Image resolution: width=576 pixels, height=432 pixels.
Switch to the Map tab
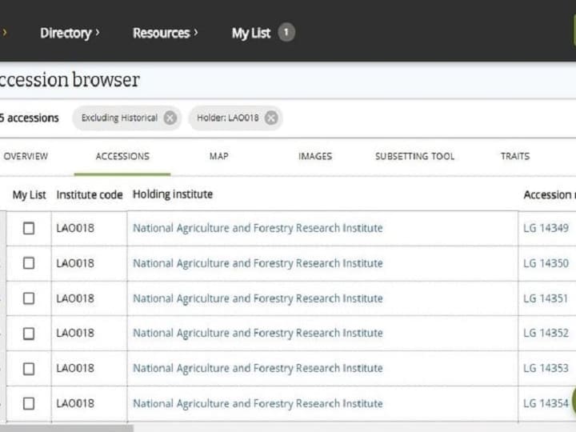[218, 156]
